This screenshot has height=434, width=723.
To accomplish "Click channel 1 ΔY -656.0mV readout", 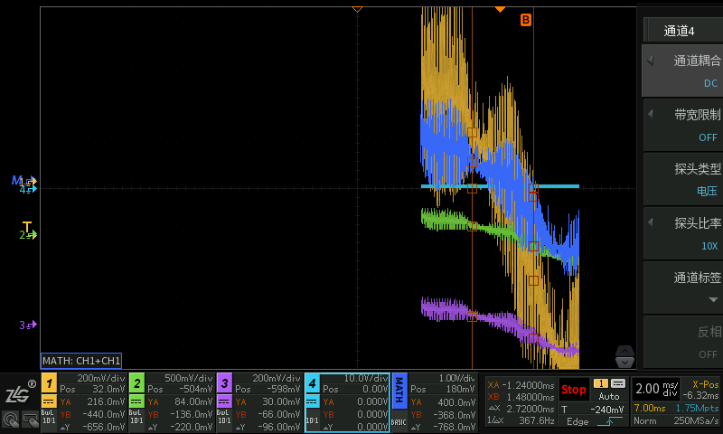I will [93, 427].
